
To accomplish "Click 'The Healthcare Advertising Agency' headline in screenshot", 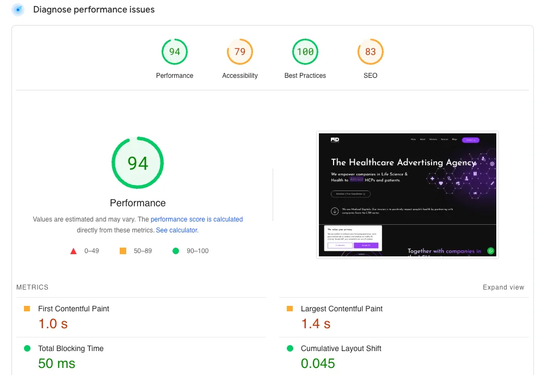I will (404, 162).
